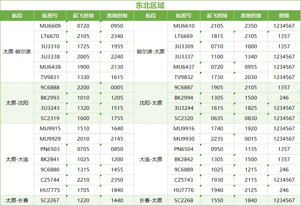
Task: Click flight number TV9832
Action: coord(184,77)
